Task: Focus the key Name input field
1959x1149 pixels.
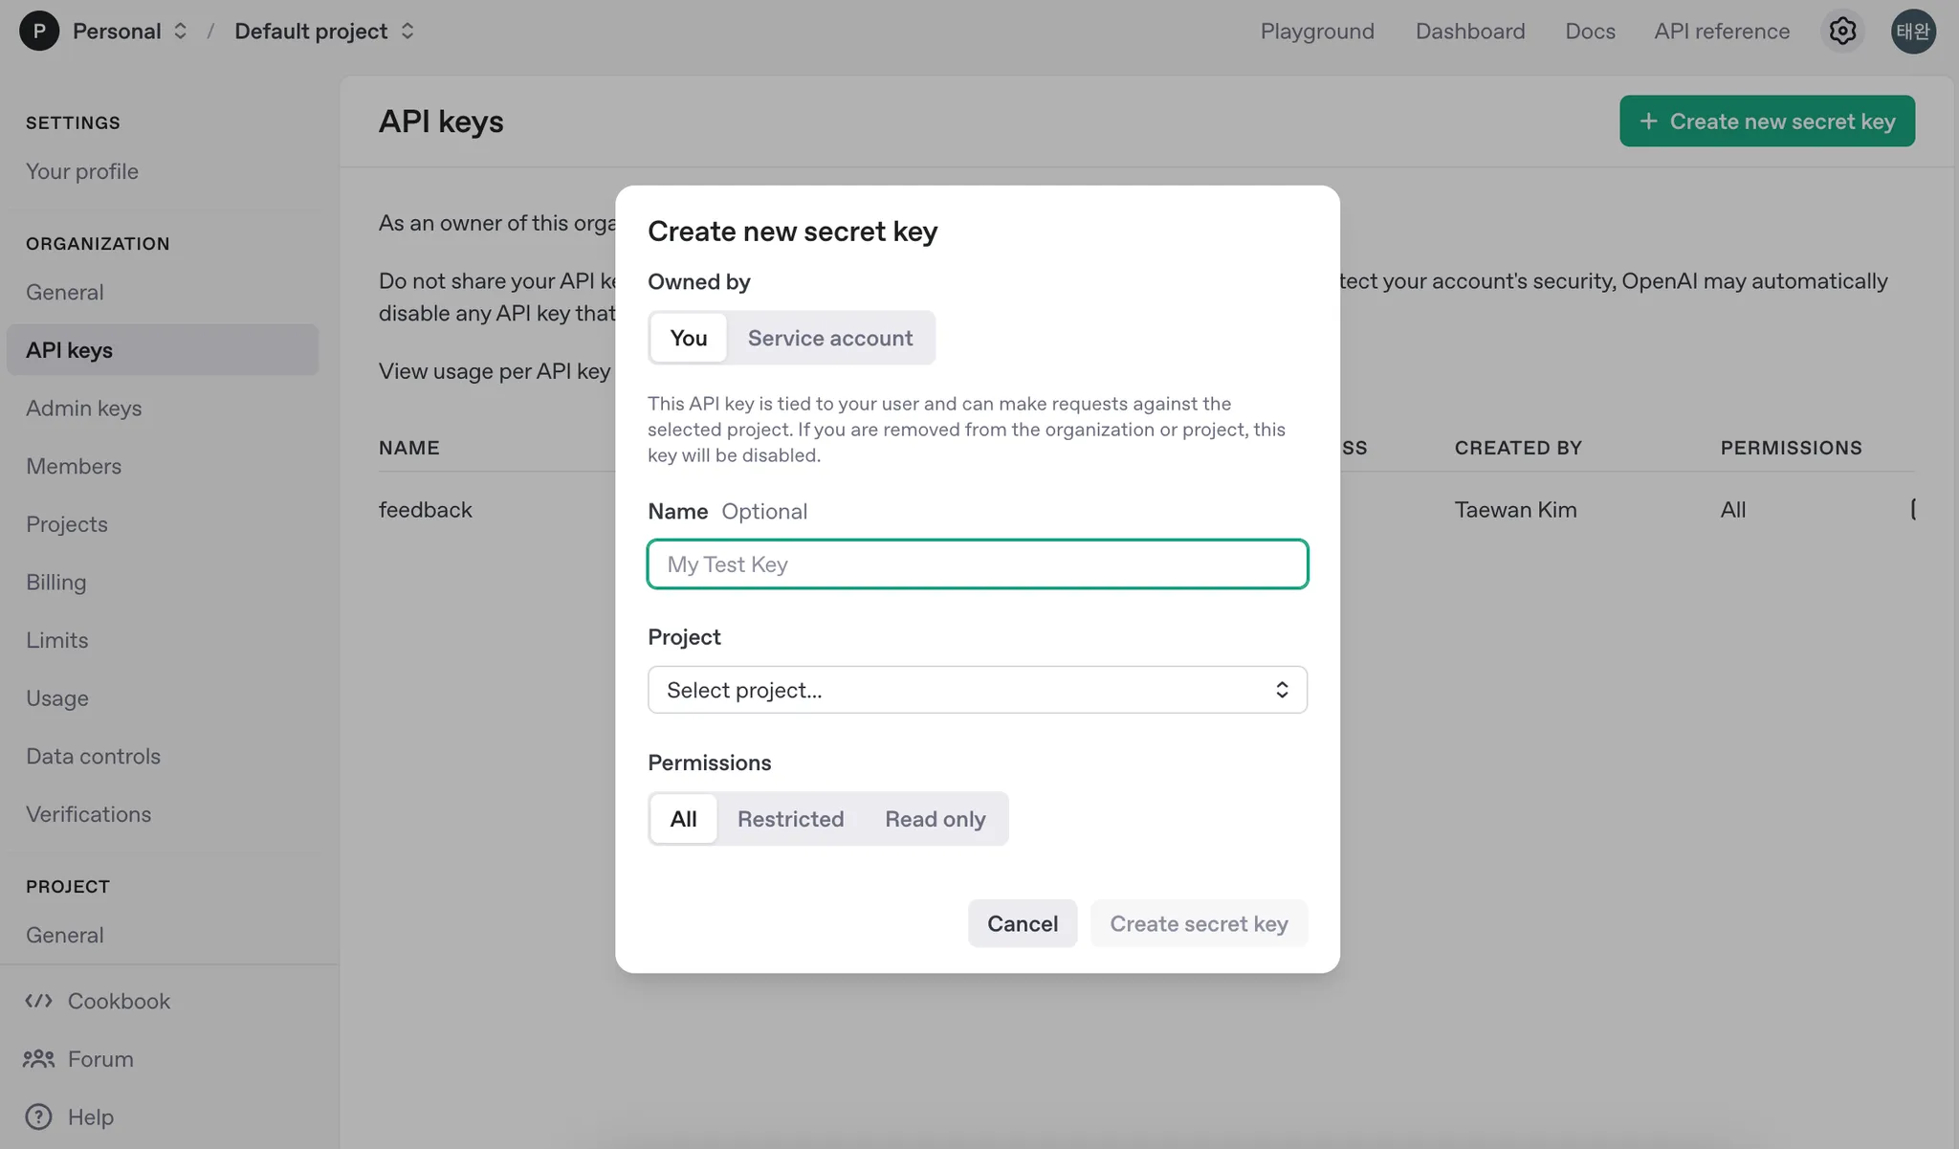Action: [x=977, y=564]
